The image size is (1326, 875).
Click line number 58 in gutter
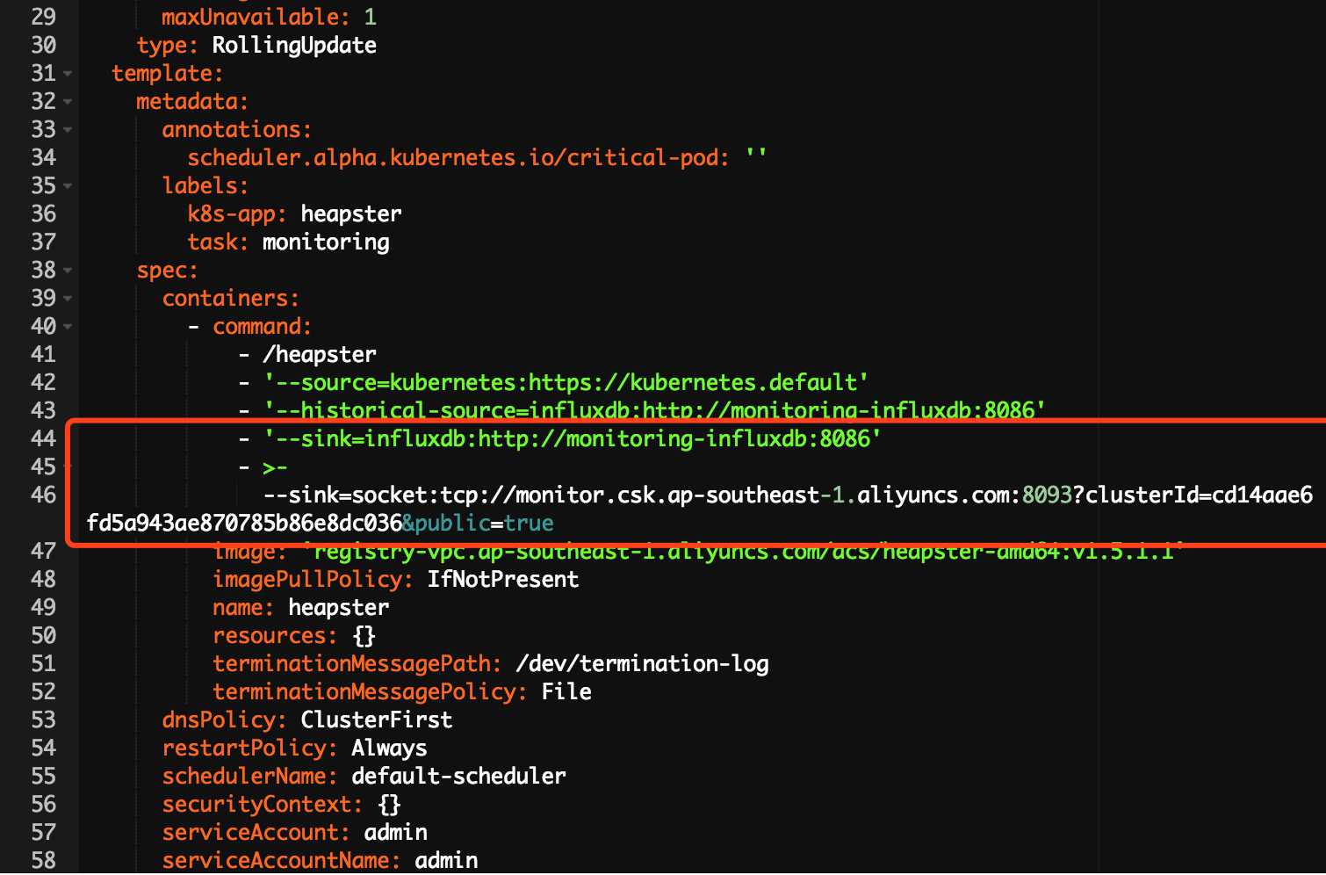click(x=43, y=860)
